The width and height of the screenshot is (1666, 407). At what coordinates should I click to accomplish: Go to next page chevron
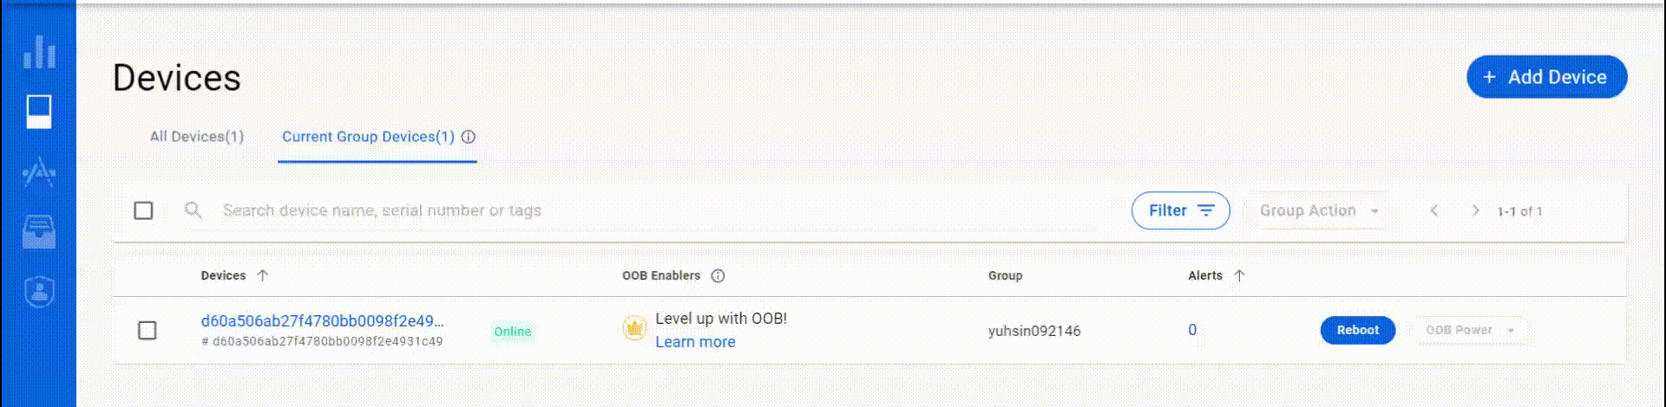click(x=1475, y=210)
